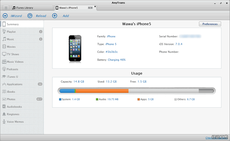Screen dimensions: 230x141
Task: Click the Audio value 19.75 MB
Action: [x=113, y=99]
